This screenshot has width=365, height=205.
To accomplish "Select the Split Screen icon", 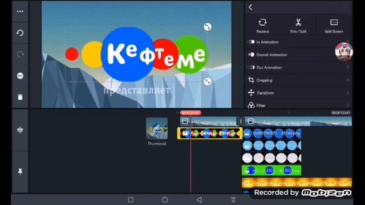I will point(334,22).
